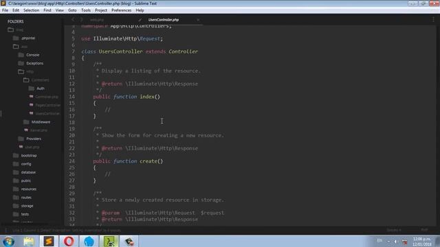Close the UsersController.php tab
This screenshot has height=247, width=440.
pyautogui.click(x=198, y=20)
